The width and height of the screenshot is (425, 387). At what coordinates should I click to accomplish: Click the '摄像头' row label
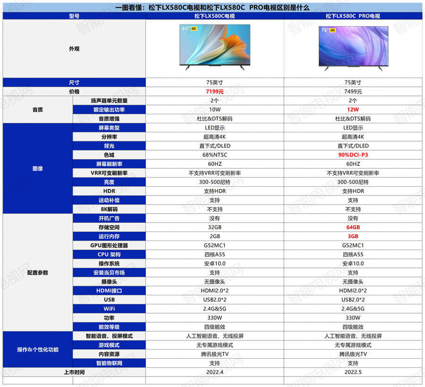[x=109, y=282]
